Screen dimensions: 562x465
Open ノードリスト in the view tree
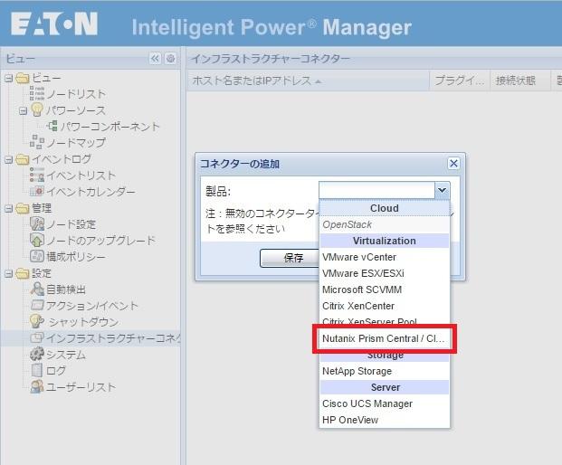(76, 94)
